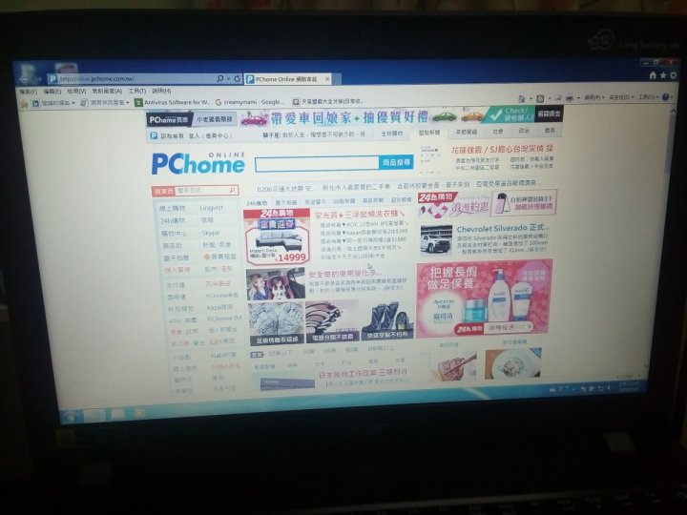The image size is (687, 515).
Task: Open browser Tools gear icon
Action: (x=673, y=75)
